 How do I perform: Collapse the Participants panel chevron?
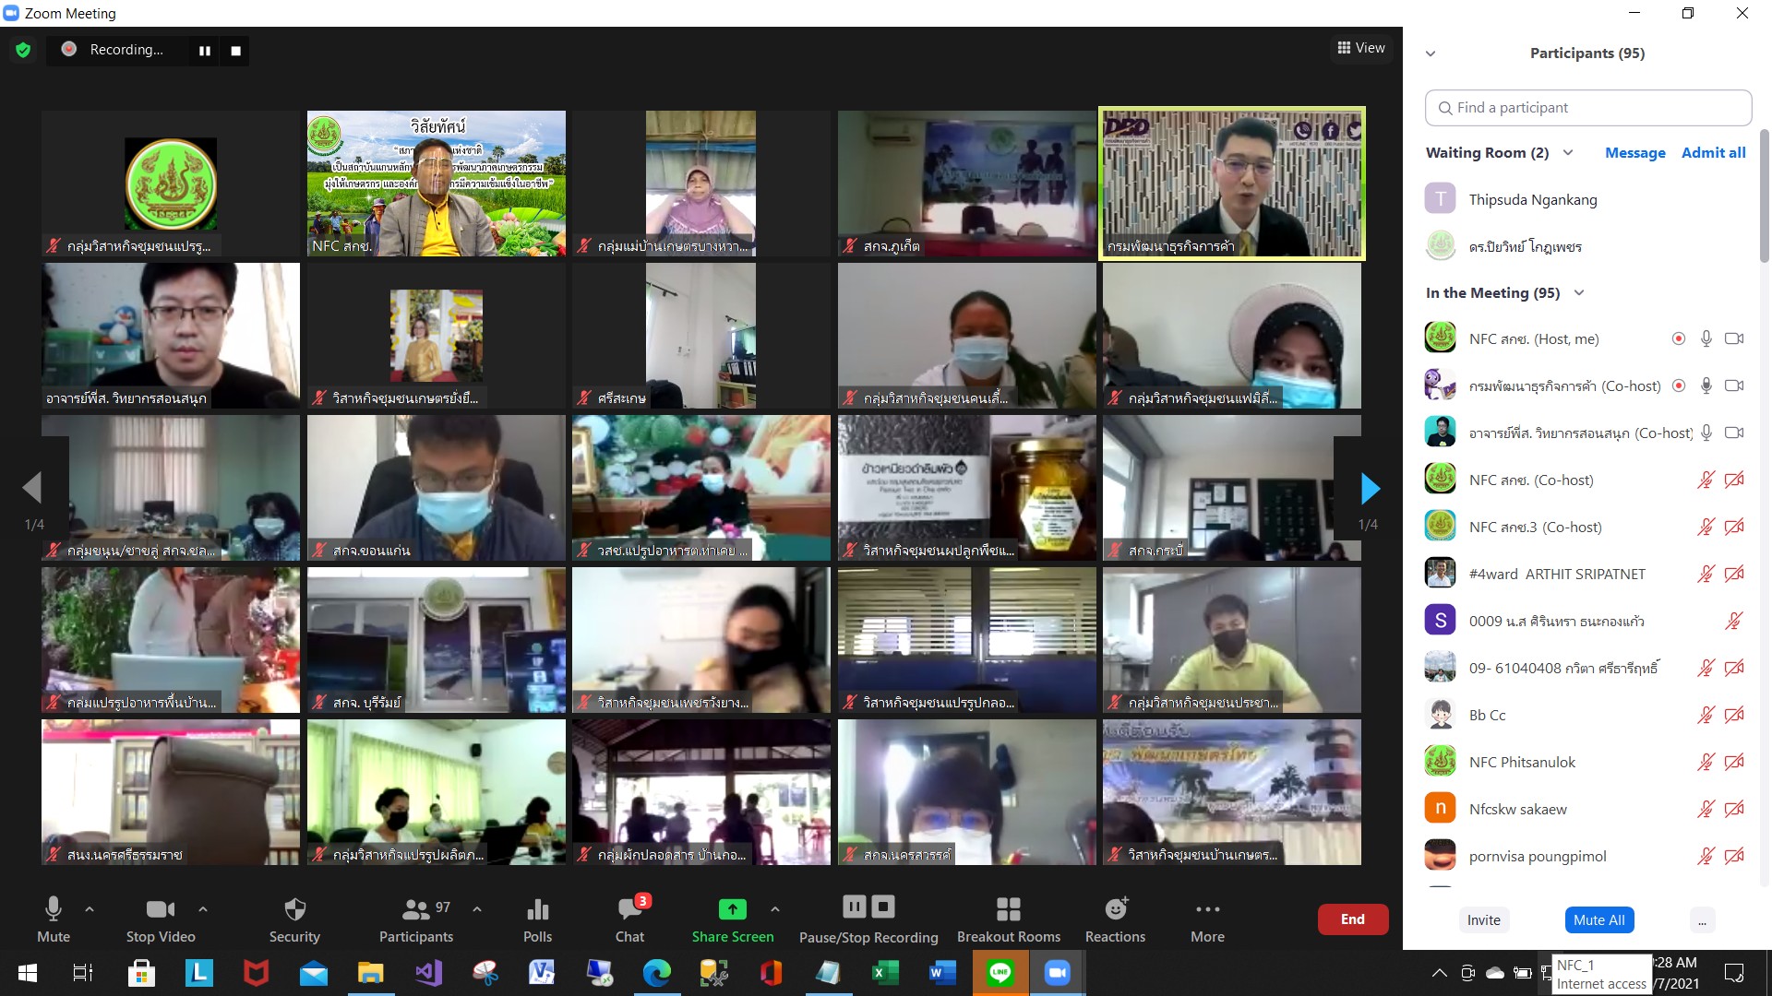point(1431,53)
